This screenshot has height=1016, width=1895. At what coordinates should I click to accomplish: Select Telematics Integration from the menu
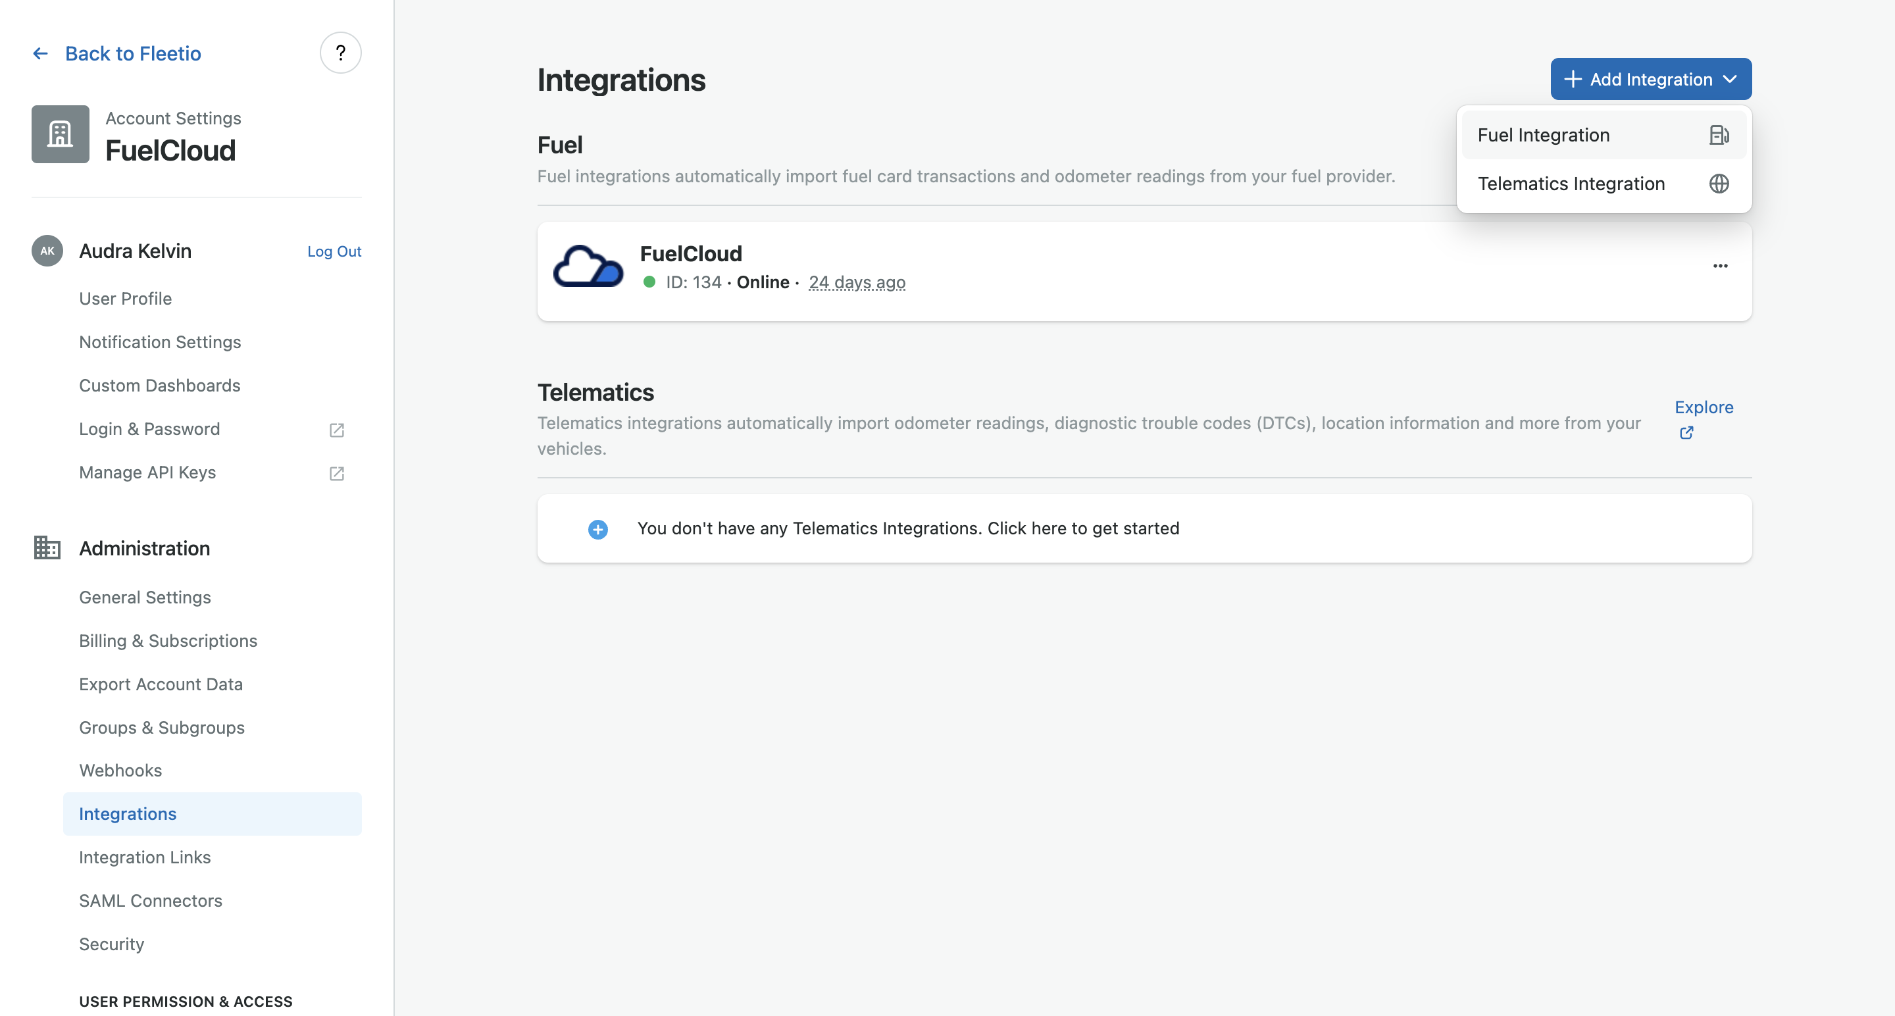pyautogui.click(x=1604, y=184)
